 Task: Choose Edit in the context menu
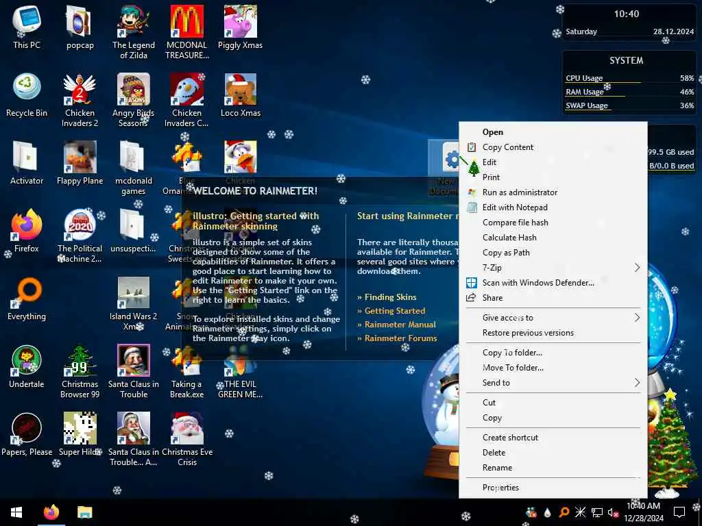553,162
